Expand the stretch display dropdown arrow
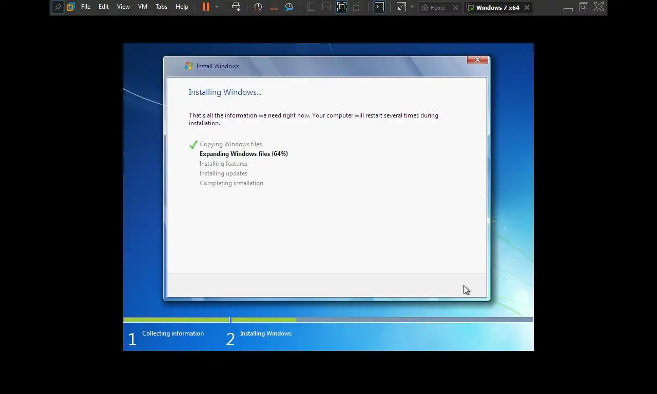 412,7
